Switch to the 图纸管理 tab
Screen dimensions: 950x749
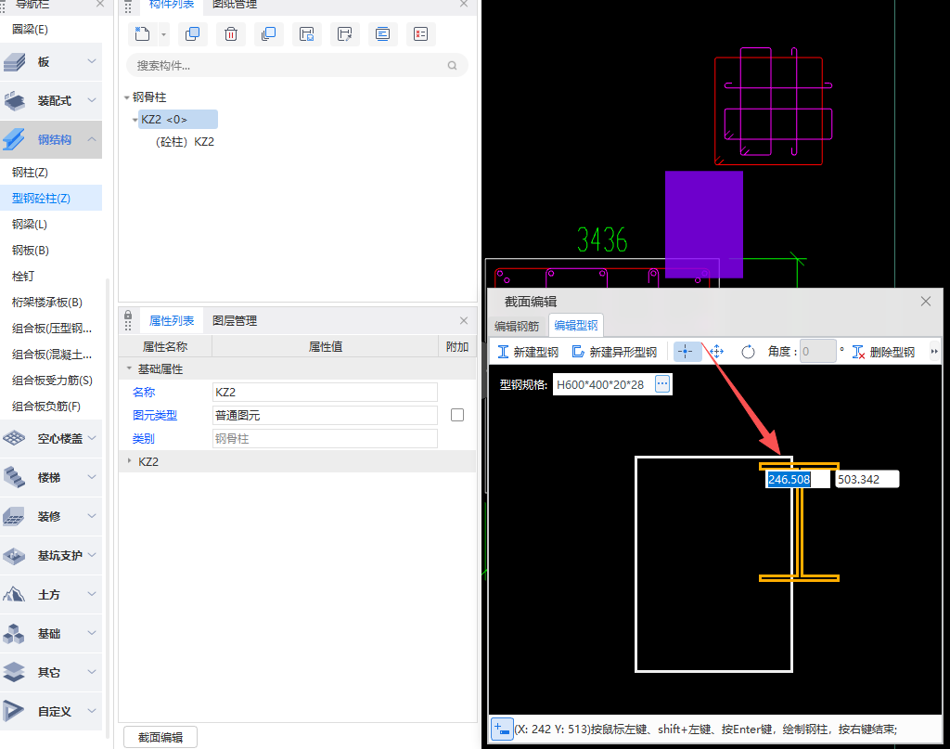(235, 5)
